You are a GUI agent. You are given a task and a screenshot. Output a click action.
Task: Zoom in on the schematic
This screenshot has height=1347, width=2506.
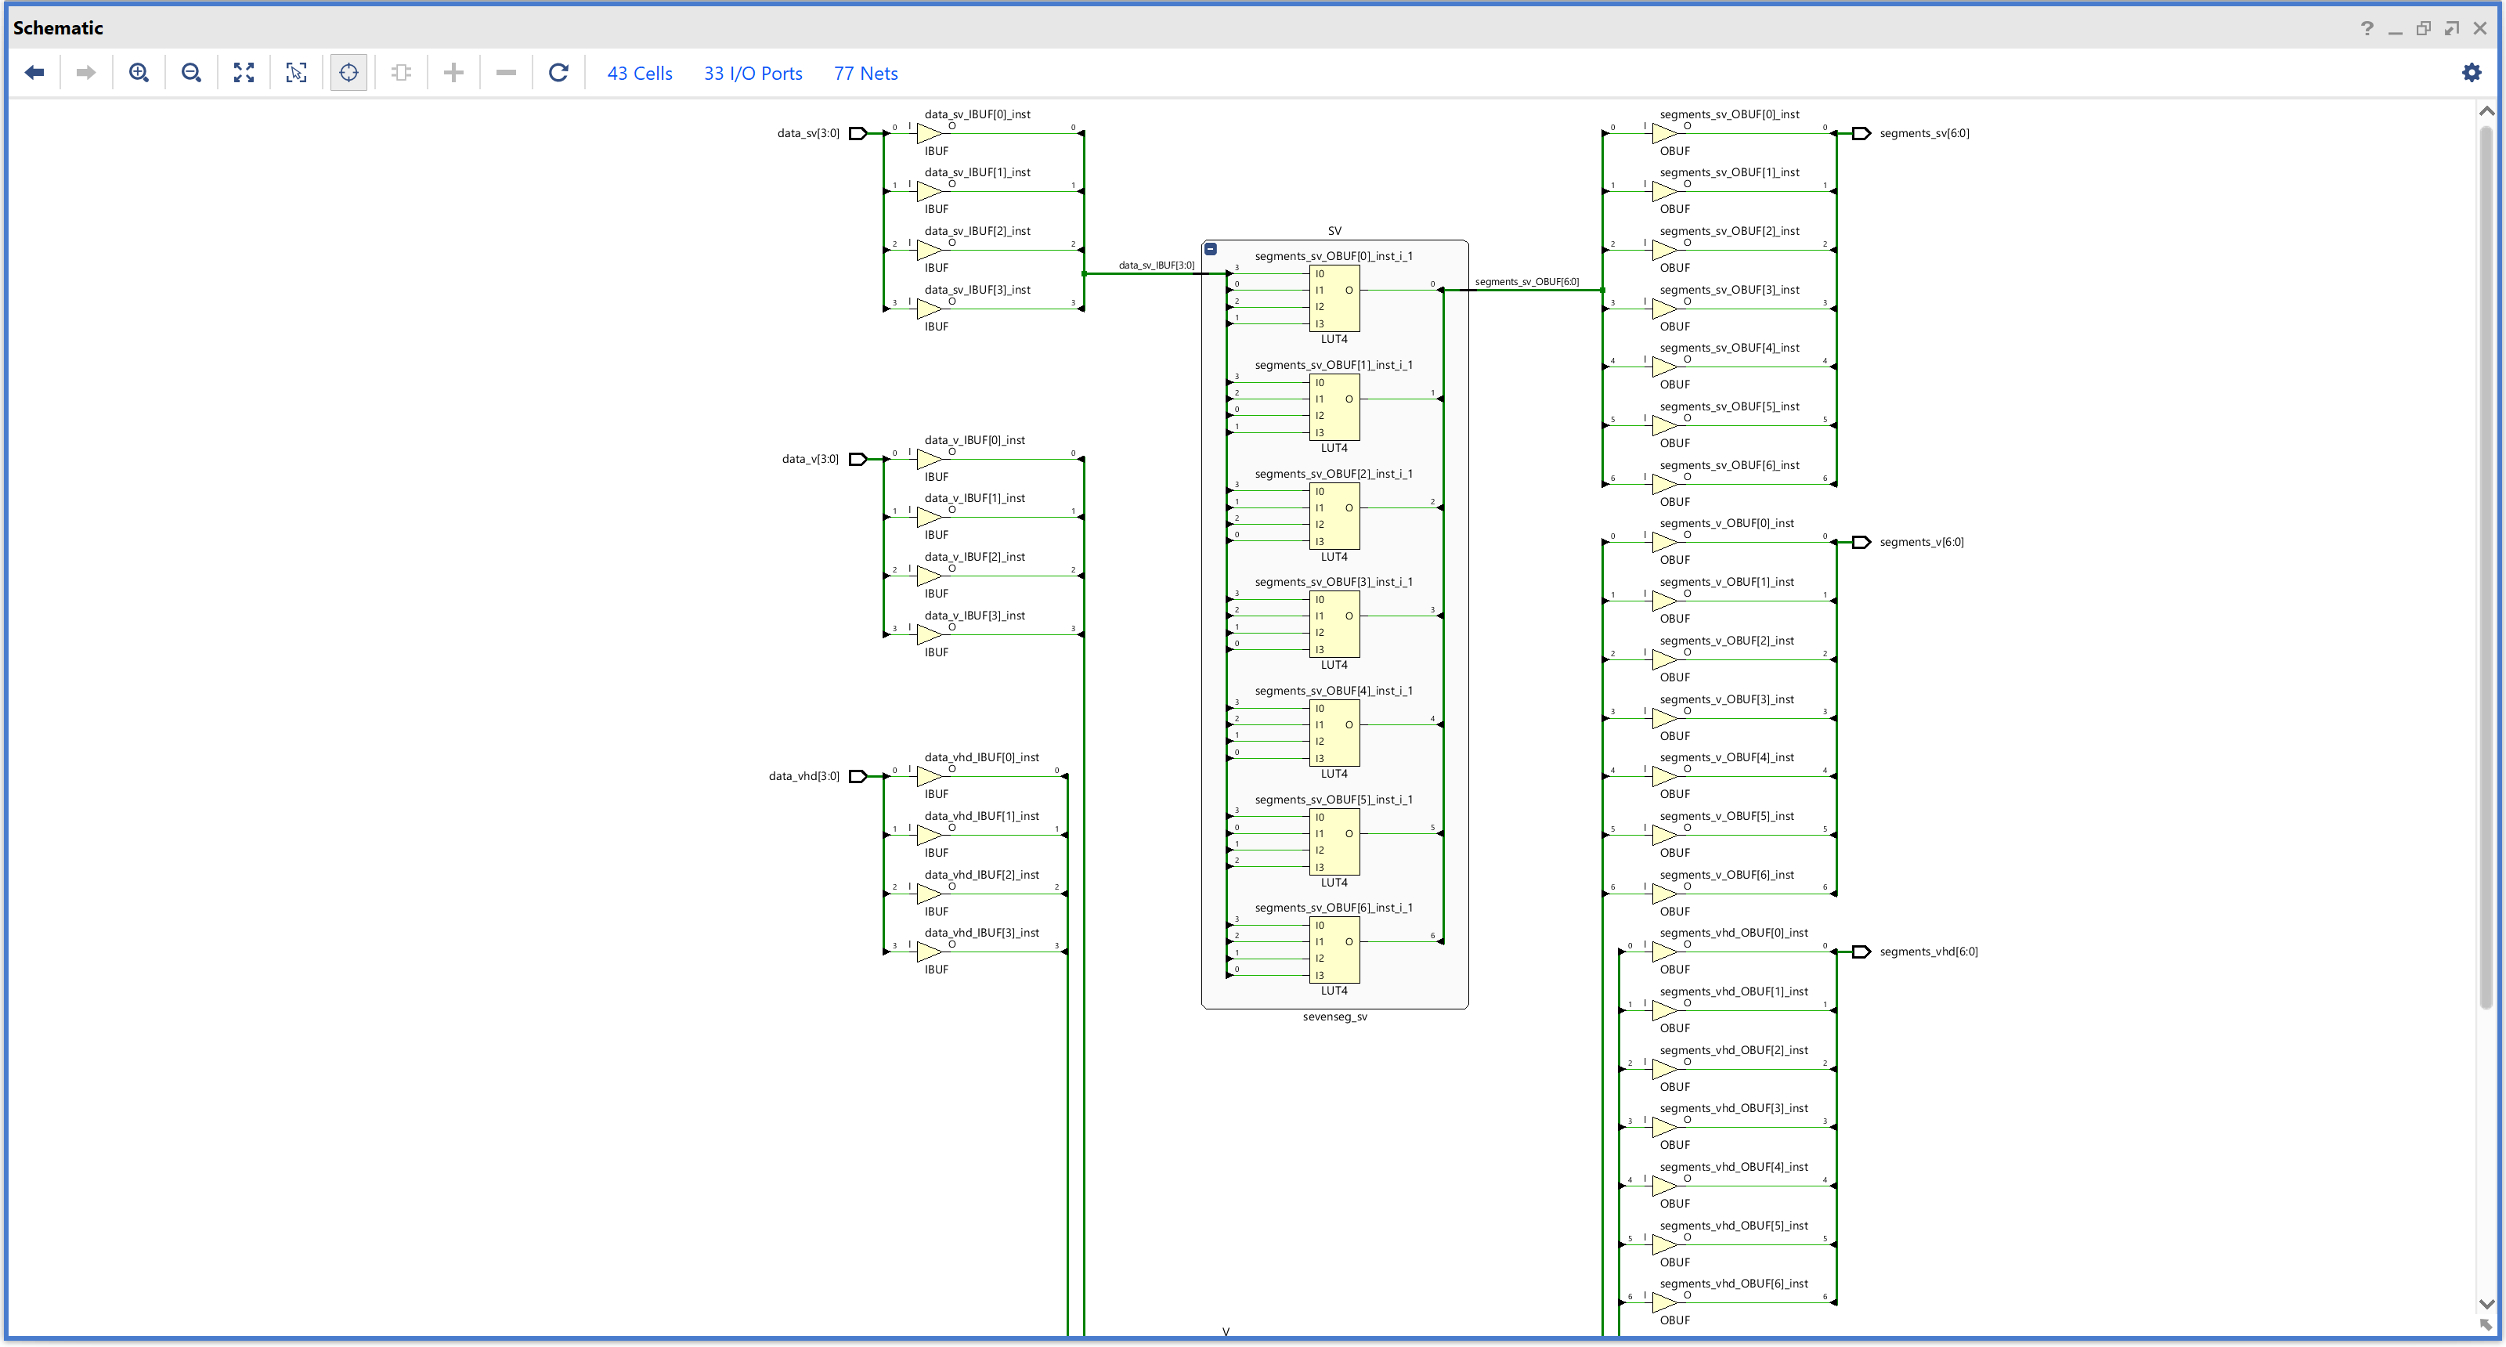coord(139,73)
